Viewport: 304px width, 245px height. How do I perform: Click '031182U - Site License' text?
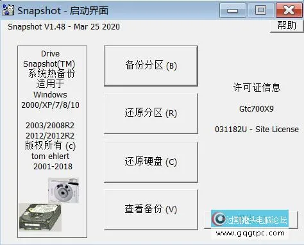point(257,130)
